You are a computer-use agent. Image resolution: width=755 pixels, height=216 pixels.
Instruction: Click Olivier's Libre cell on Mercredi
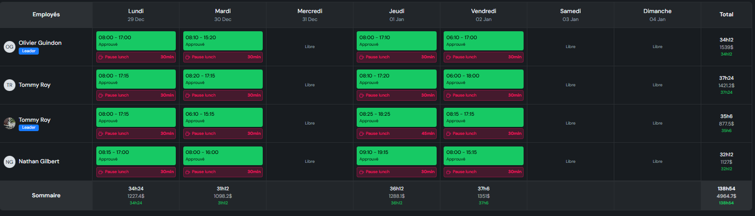309,47
